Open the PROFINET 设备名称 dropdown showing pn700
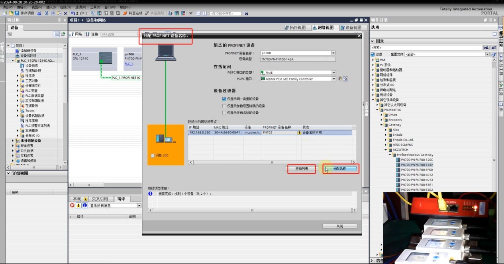This screenshot has width=504, height=264. coord(333,53)
